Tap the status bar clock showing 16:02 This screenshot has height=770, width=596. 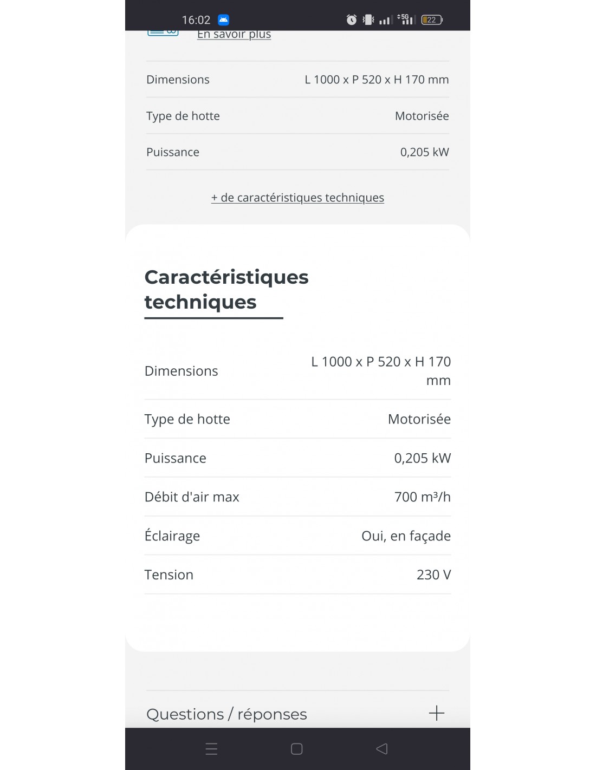[196, 20]
